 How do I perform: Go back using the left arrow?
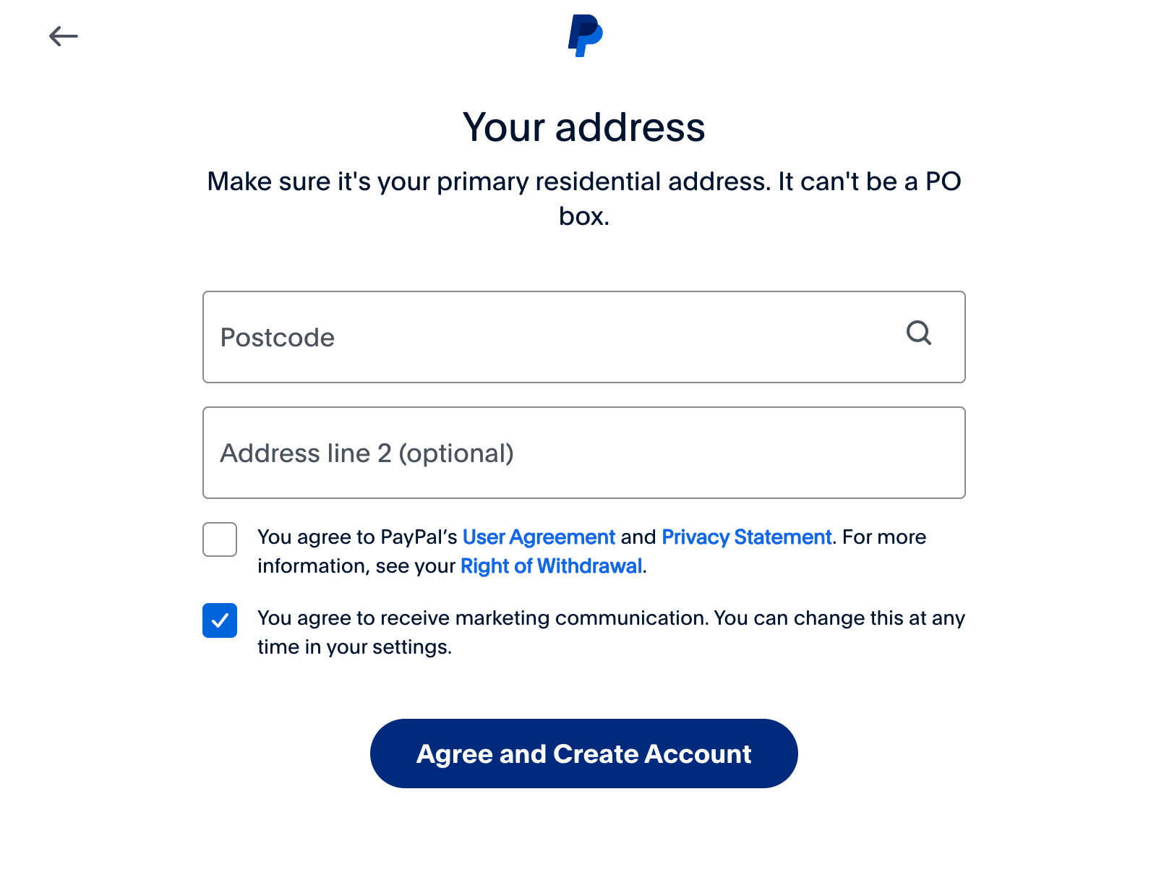(64, 36)
